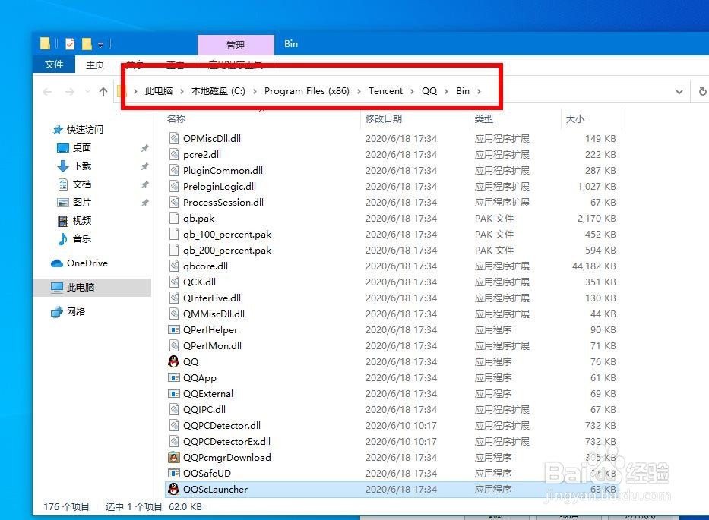This screenshot has width=709, height=520.
Task: Open OneDrive cloud icon in sidebar
Action: click(x=57, y=263)
